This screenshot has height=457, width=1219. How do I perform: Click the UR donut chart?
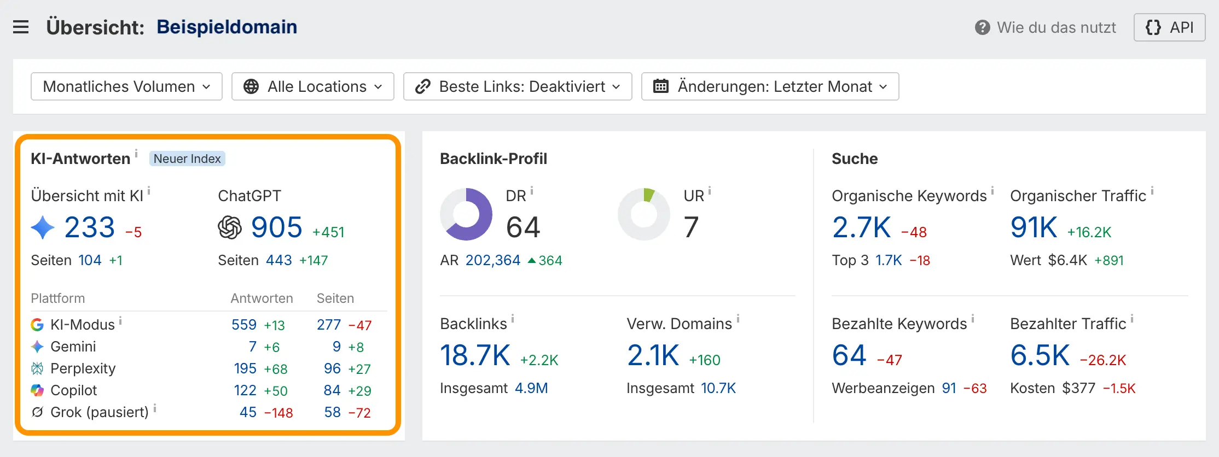(644, 214)
